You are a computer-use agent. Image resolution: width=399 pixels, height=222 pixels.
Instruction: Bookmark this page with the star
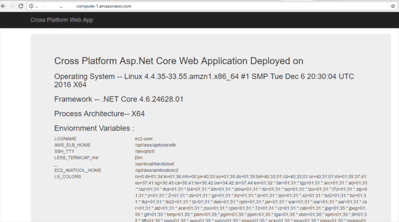point(393,6)
